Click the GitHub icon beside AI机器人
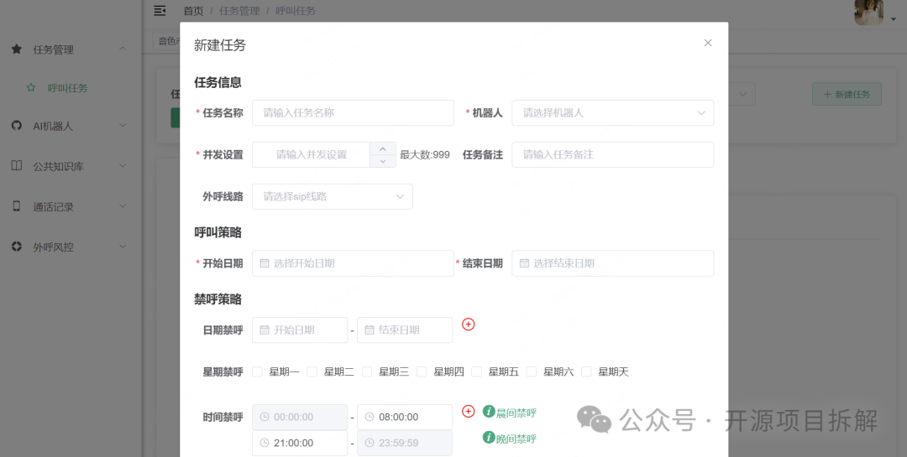The width and height of the screenshot is (907, 457). pyautogui.click(x=17, y=126)
